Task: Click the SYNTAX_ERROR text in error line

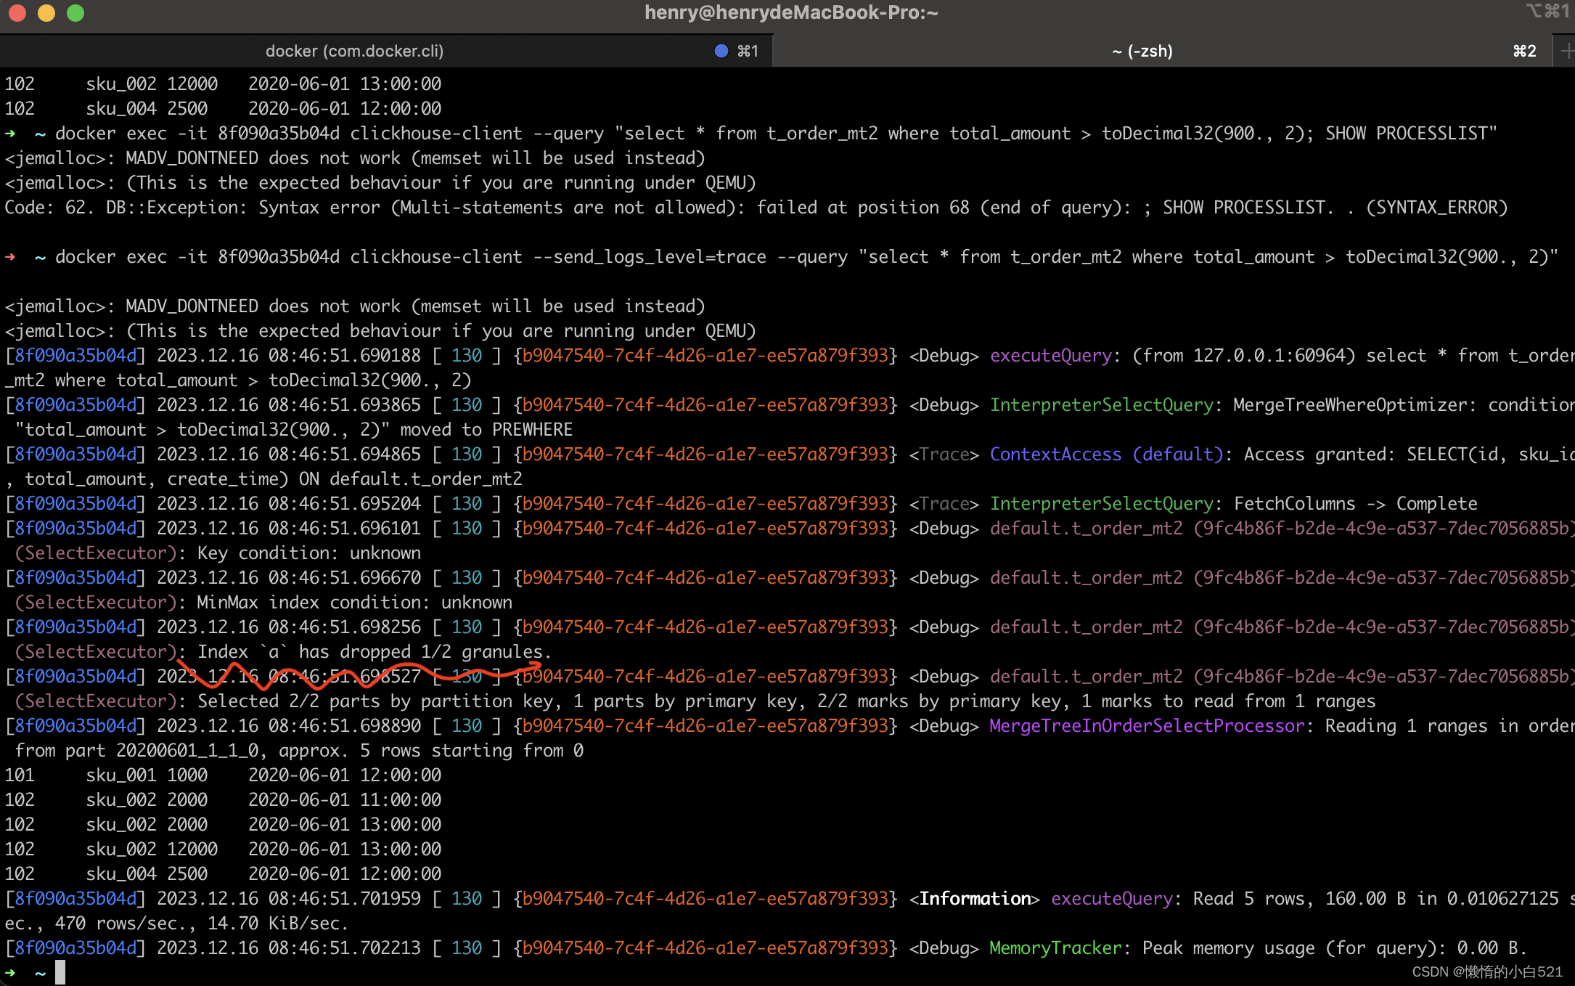Action: click(x=1436, y=208)
